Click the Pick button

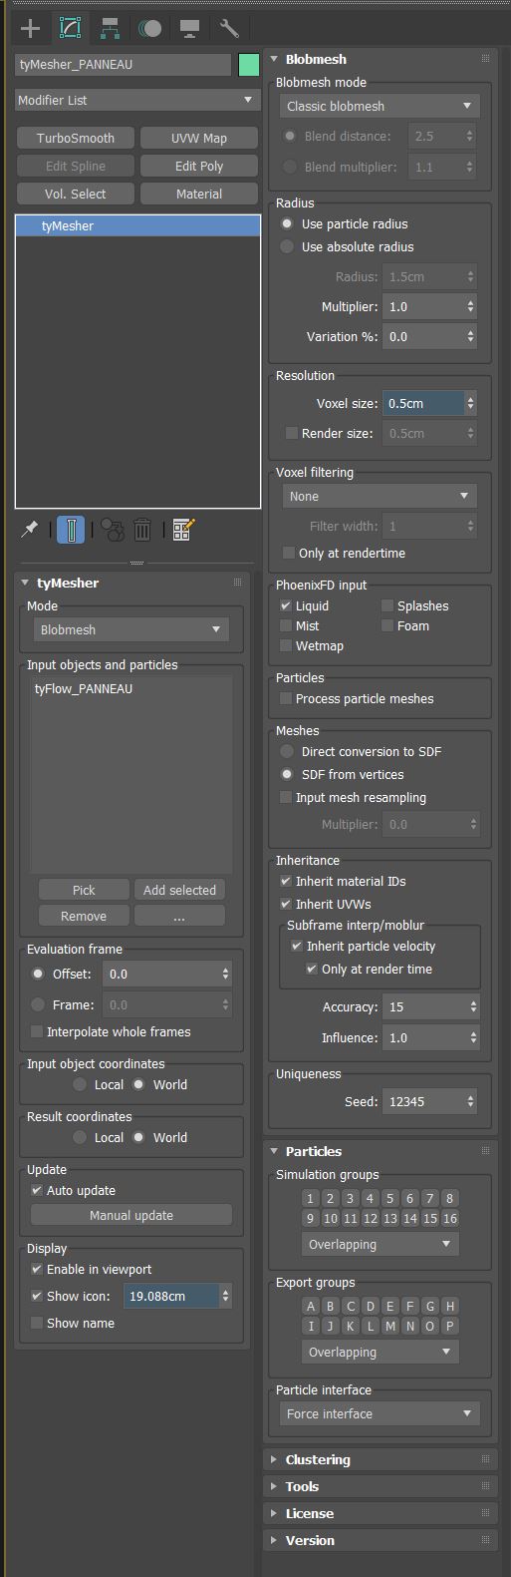84,890
